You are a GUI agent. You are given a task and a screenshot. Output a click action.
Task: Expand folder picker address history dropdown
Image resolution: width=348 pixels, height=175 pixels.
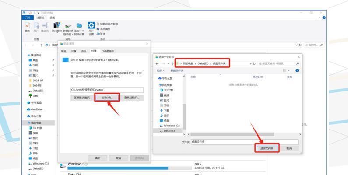250,64
